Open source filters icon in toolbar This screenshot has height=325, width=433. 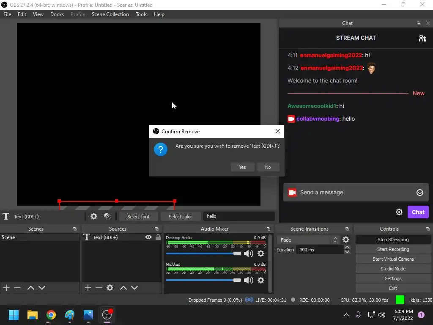pyautogui.click(x=107, y=216)
